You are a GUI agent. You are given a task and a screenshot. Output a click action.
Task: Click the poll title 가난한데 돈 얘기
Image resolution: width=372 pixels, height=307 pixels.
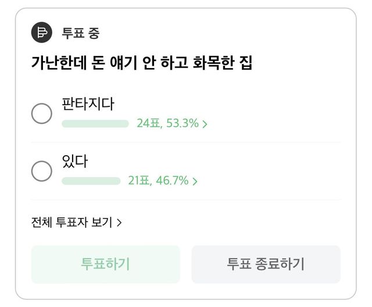(x=142, y=64)
